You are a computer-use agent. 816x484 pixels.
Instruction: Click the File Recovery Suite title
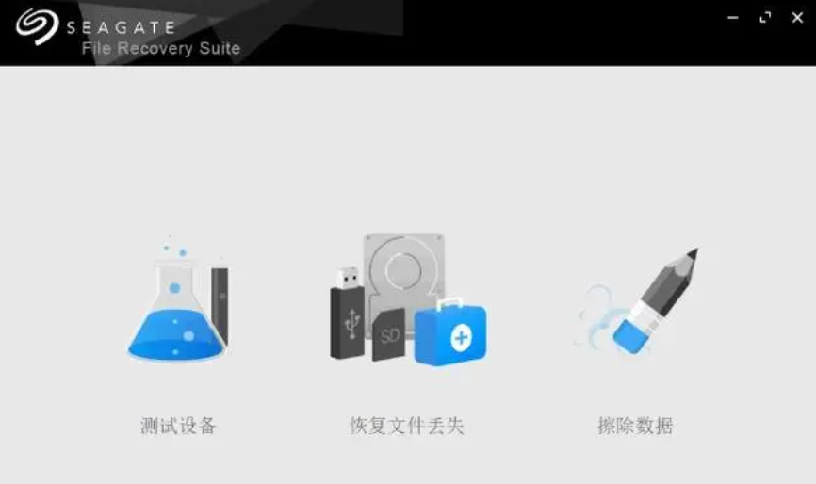coord(161,48)
